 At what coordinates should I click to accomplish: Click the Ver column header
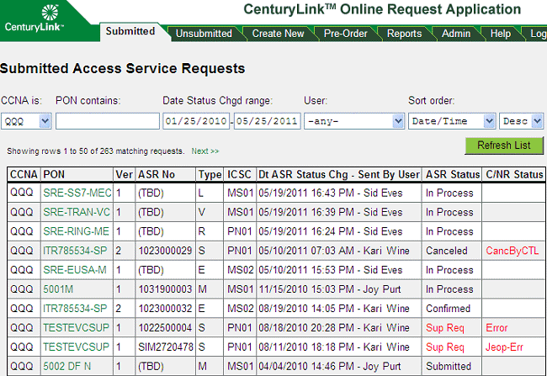pyautogui.click(x=125, y=174)
